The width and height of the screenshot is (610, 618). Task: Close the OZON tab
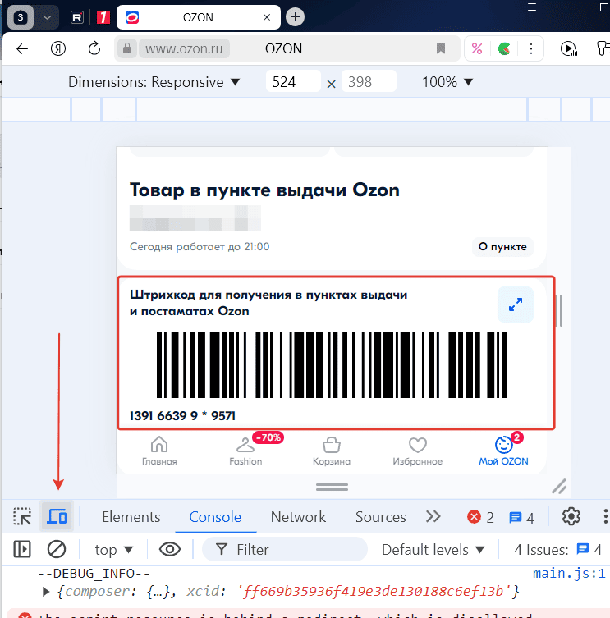click(x=267, y=17)
